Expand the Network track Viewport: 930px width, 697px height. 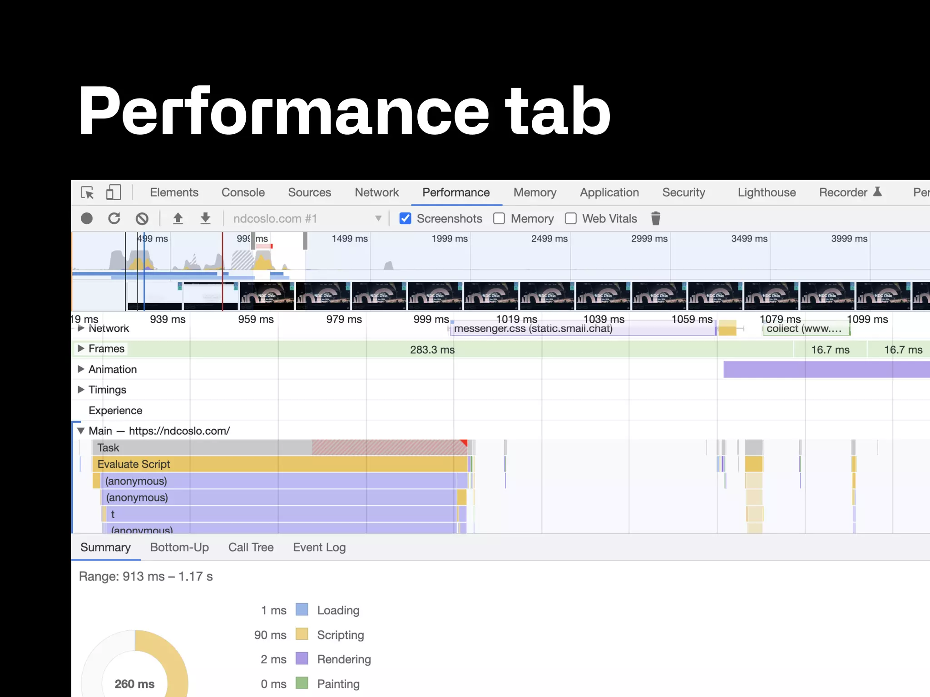click(x=81, y=328)
